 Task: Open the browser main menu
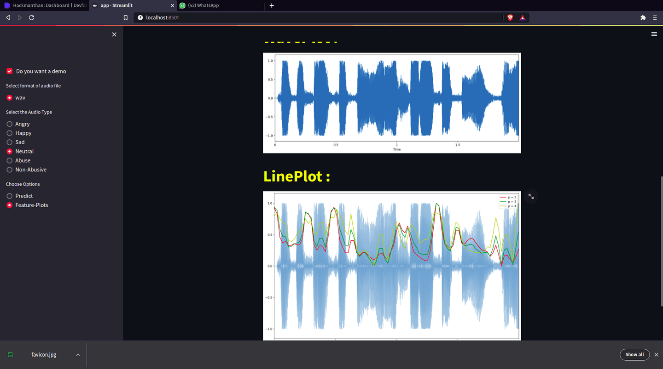click(x=655, y=17)
